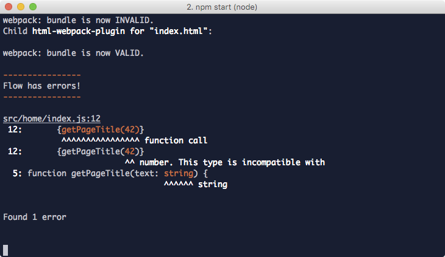Screen dimensions: 445x257
Task: Click the orange 42 argument in second line 12
Action: [130, 151]
